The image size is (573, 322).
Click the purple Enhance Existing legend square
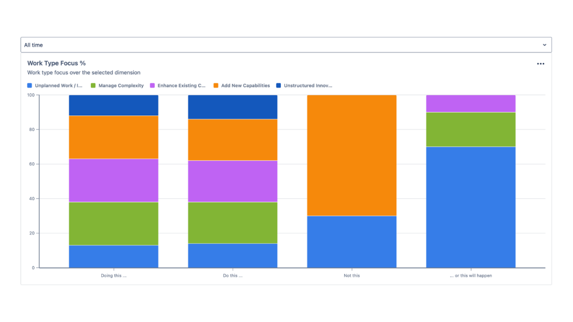[152, 86]
